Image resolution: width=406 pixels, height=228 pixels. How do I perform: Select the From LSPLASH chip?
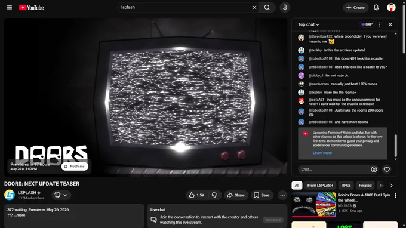pyautogui.click(x=320, y=185)
